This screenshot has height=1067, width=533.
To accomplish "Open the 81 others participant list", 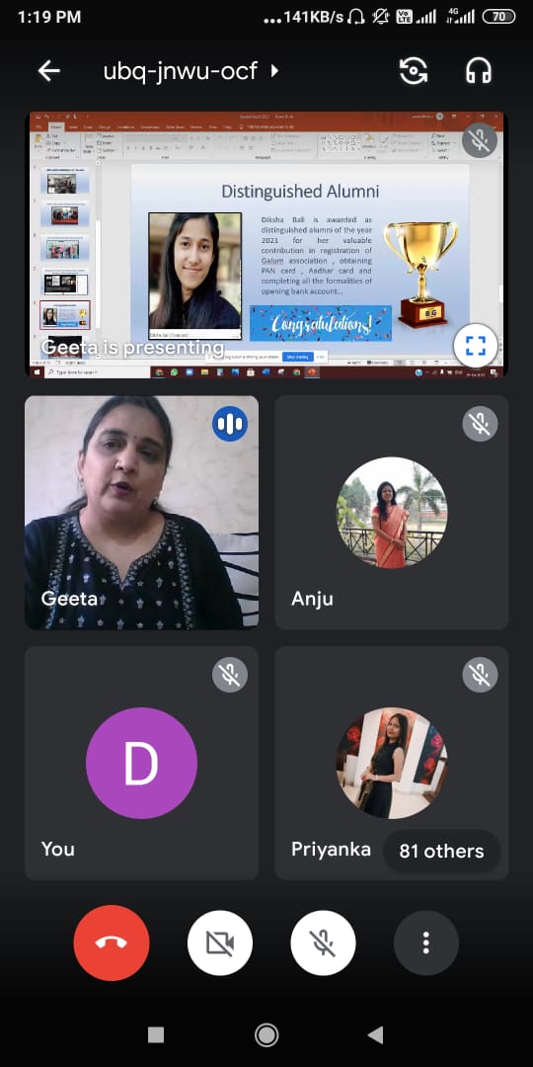I will click(441, 851).
